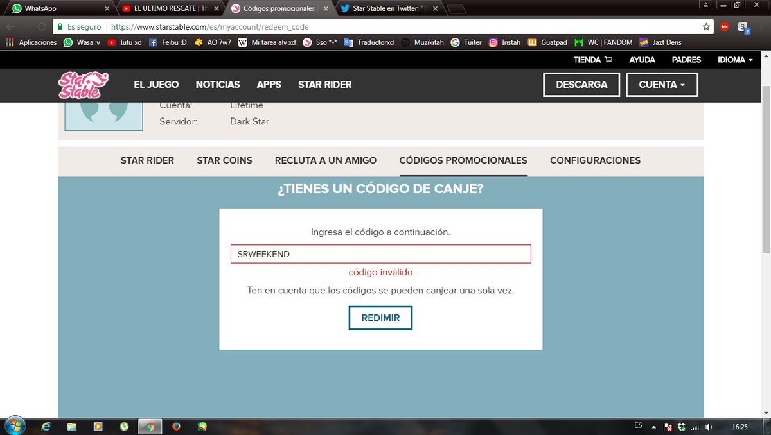Show hidden system tray icons arrow

pyautogui.click(x=655, y=427)
